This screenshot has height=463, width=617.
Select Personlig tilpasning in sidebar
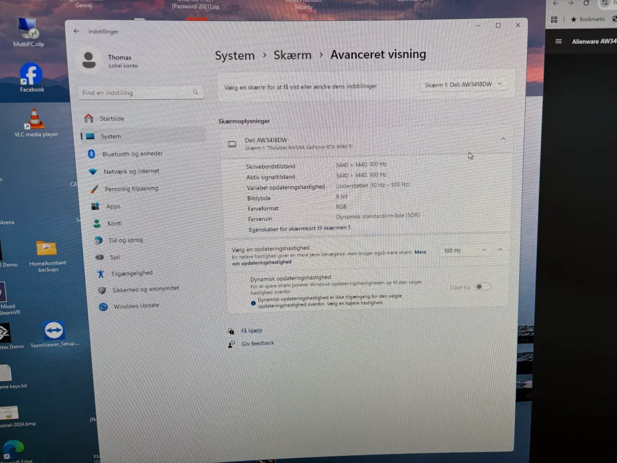[132, 189]
